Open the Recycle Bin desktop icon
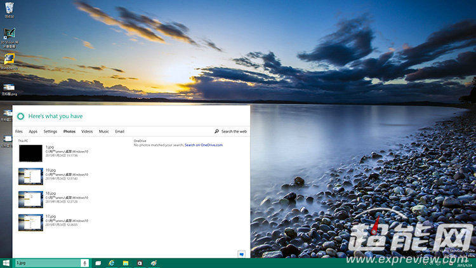 point(10,8)
